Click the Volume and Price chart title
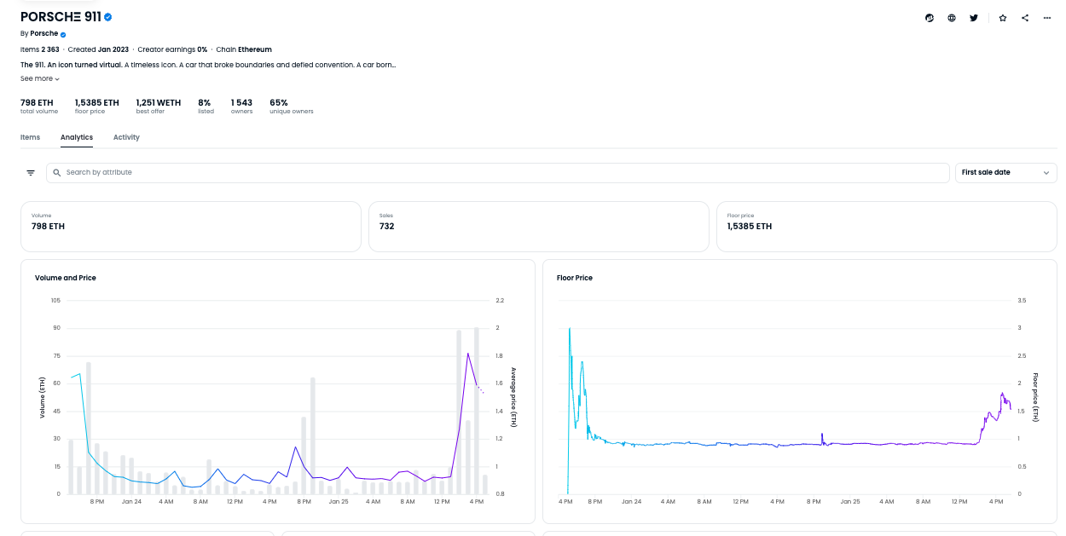Image resolution: width=1066 pixels, height=536 pixels. pyautogui.click(x=66, y=278)
